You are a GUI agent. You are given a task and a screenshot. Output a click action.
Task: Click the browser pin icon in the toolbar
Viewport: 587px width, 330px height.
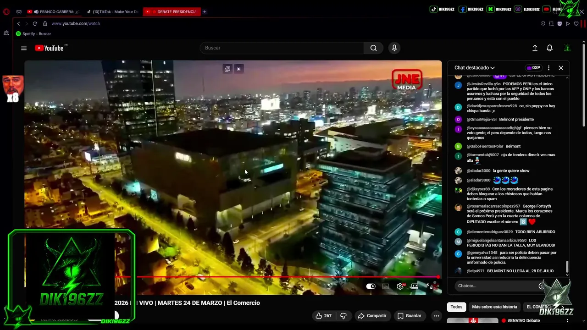pyautogui.click(x=543, y=23)
